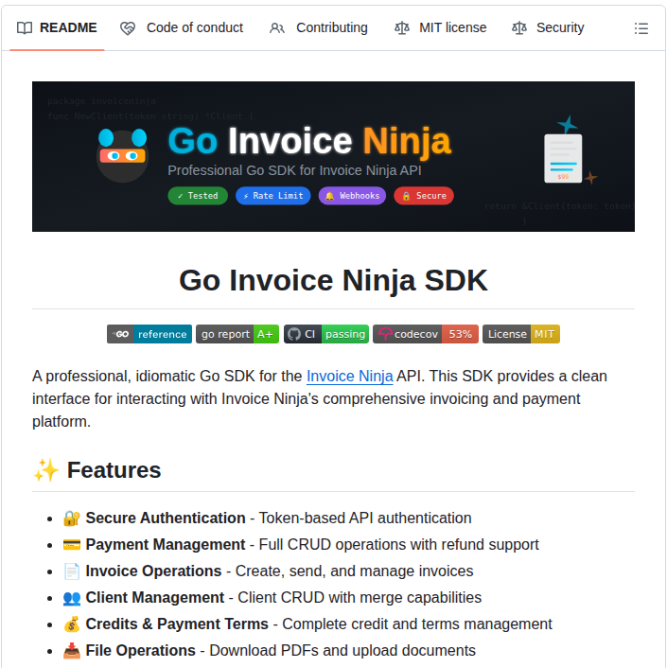Select 'Client Management' feature text
This screenshot has width=667, height=668.
click(x=154, y=598)
